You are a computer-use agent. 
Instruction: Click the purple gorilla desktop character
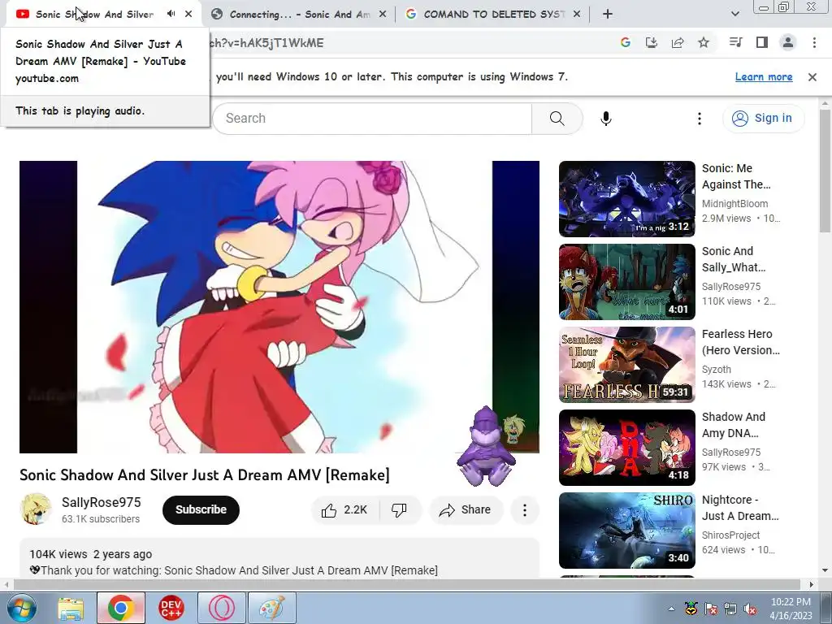point(486,447)
